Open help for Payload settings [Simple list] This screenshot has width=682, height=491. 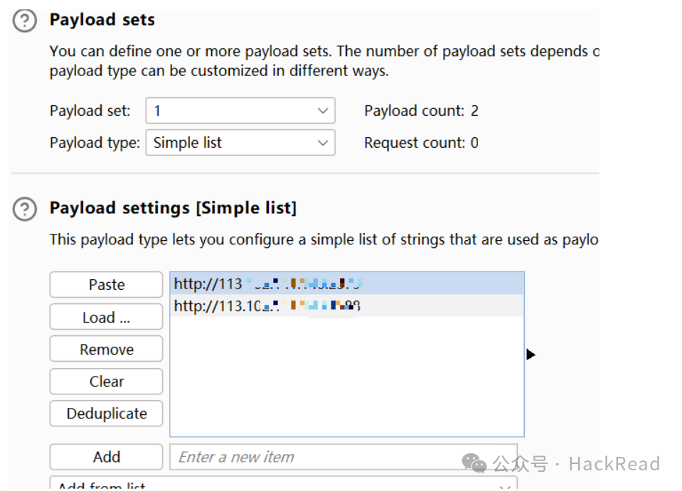tap(25, 209)
